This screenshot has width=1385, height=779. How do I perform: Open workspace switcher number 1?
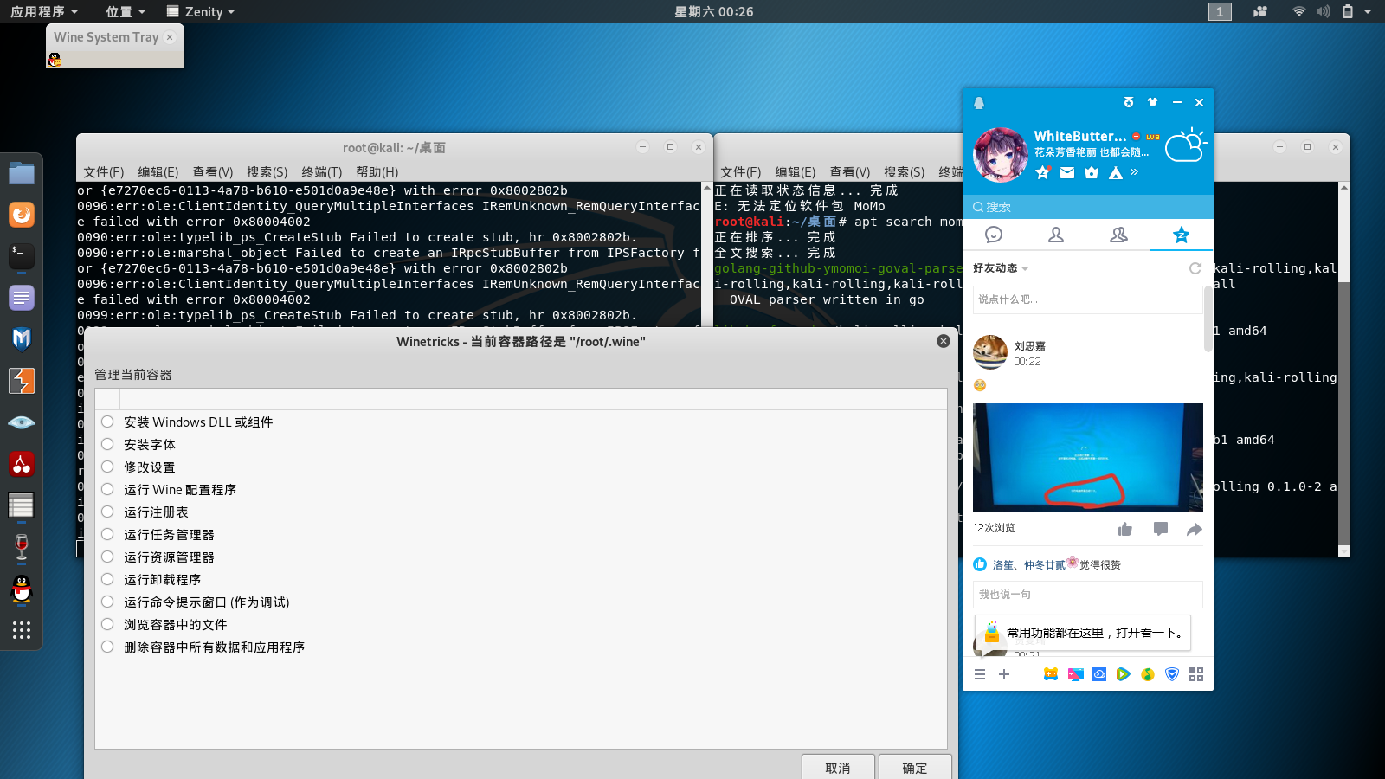(x=1220, y=11)
